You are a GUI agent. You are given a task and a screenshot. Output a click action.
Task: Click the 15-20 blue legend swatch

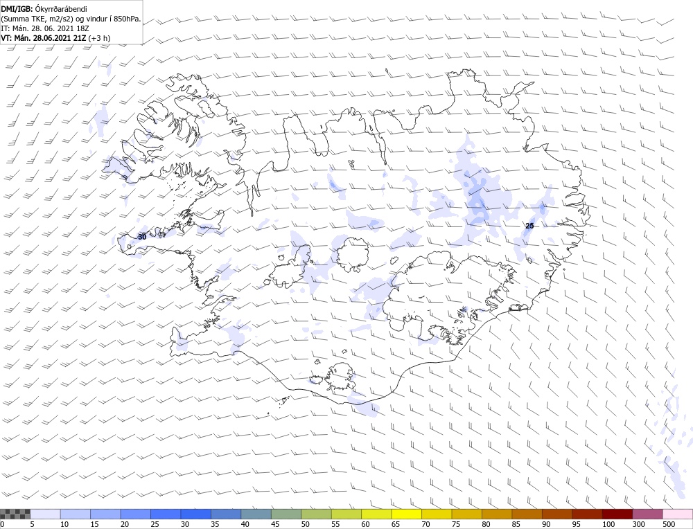[x=105, y=514]
